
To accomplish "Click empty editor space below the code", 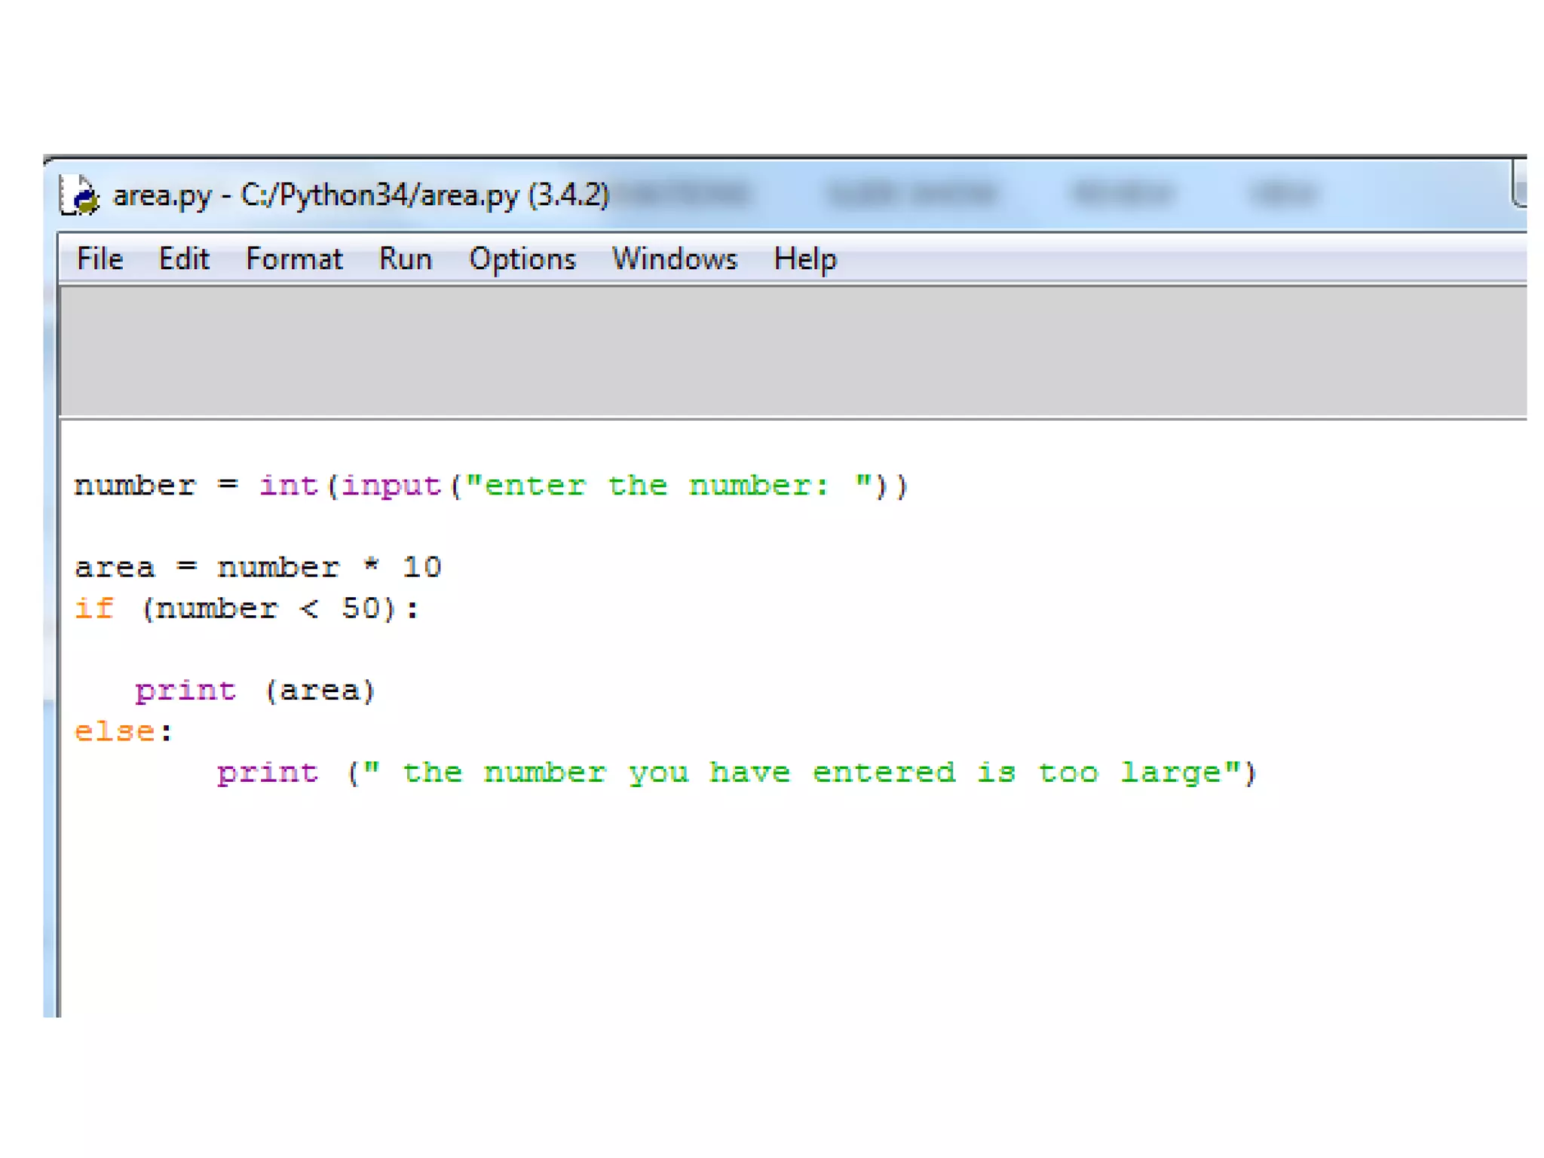I will [x=754, y=920].
